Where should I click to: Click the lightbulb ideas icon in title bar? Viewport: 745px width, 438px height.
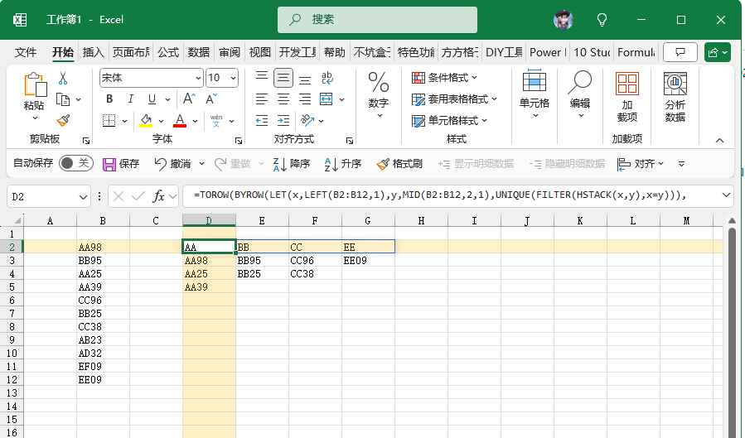point(602,19)
